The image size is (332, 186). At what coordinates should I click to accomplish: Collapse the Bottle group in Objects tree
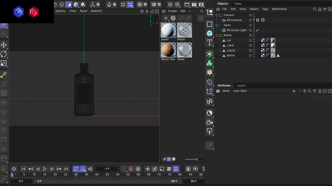[x=217, y=35]
